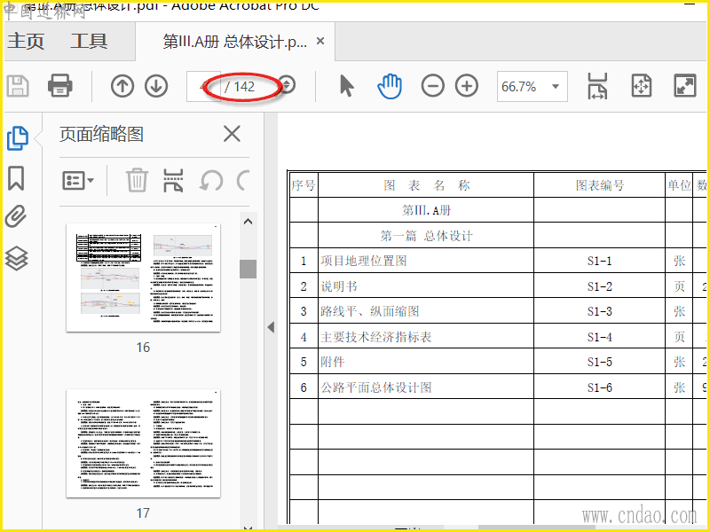Click the S1-5 table cell
710x532 pixels.
[600, 362]
